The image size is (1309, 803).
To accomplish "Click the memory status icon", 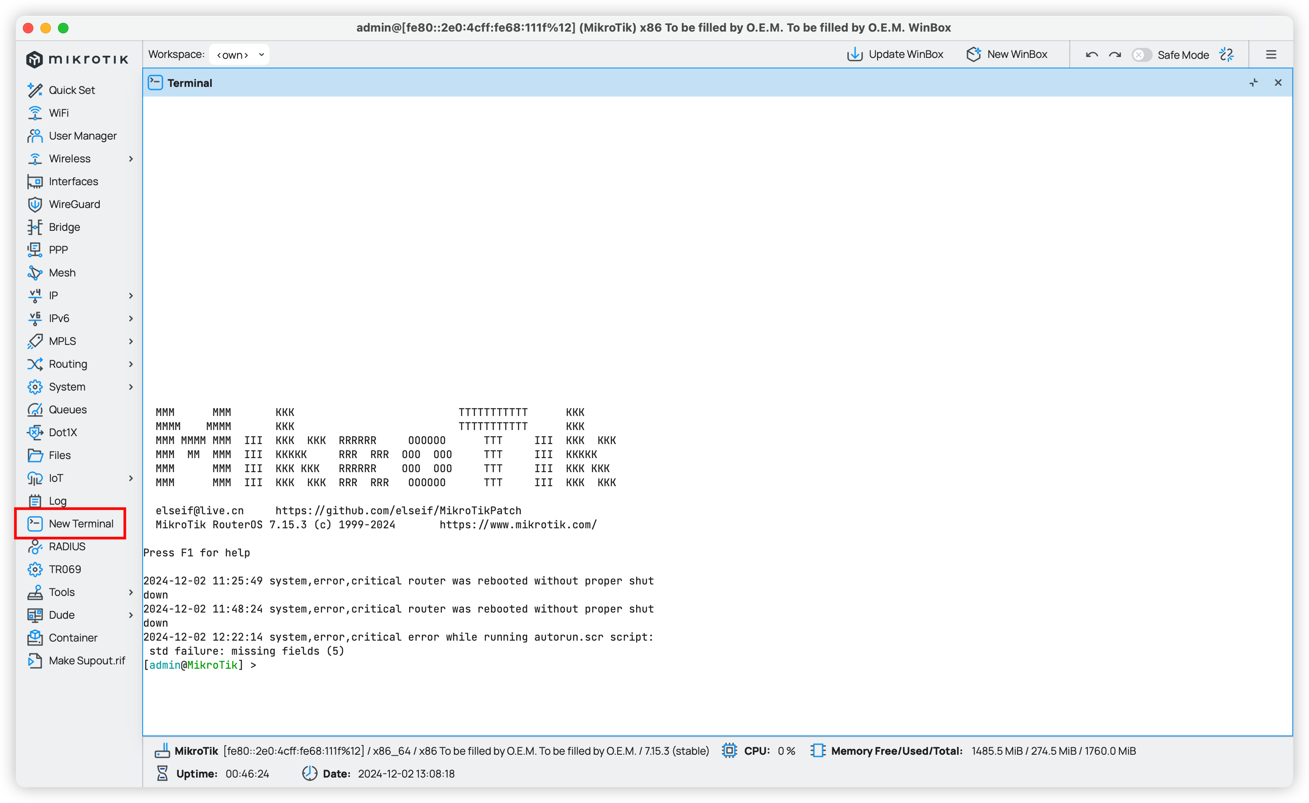I will [818, 750].
